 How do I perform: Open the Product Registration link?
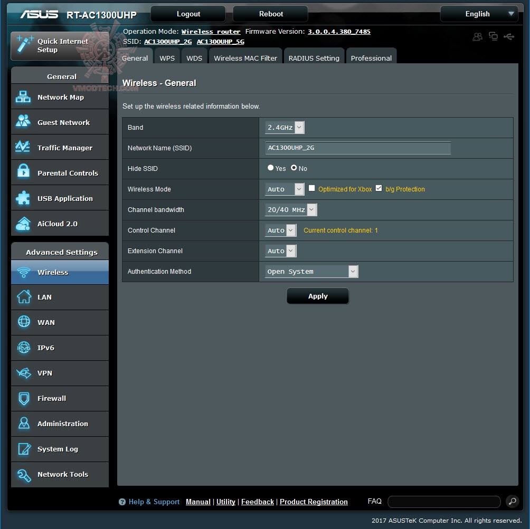[x=314, y=502]
